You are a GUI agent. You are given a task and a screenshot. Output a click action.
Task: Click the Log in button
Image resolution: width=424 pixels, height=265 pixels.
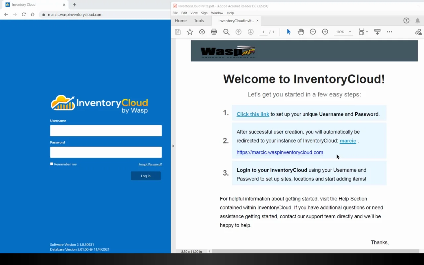[146, 176]
